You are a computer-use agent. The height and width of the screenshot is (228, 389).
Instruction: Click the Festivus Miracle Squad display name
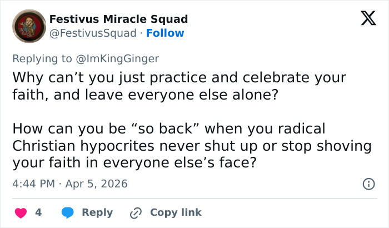[x=118, y=19]
